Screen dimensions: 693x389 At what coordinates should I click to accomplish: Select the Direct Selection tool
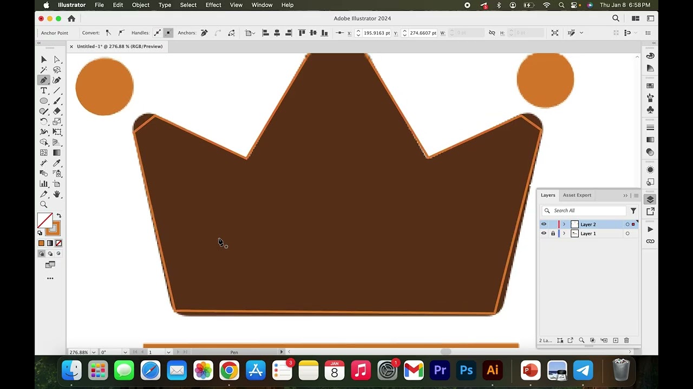click(57, 59)
